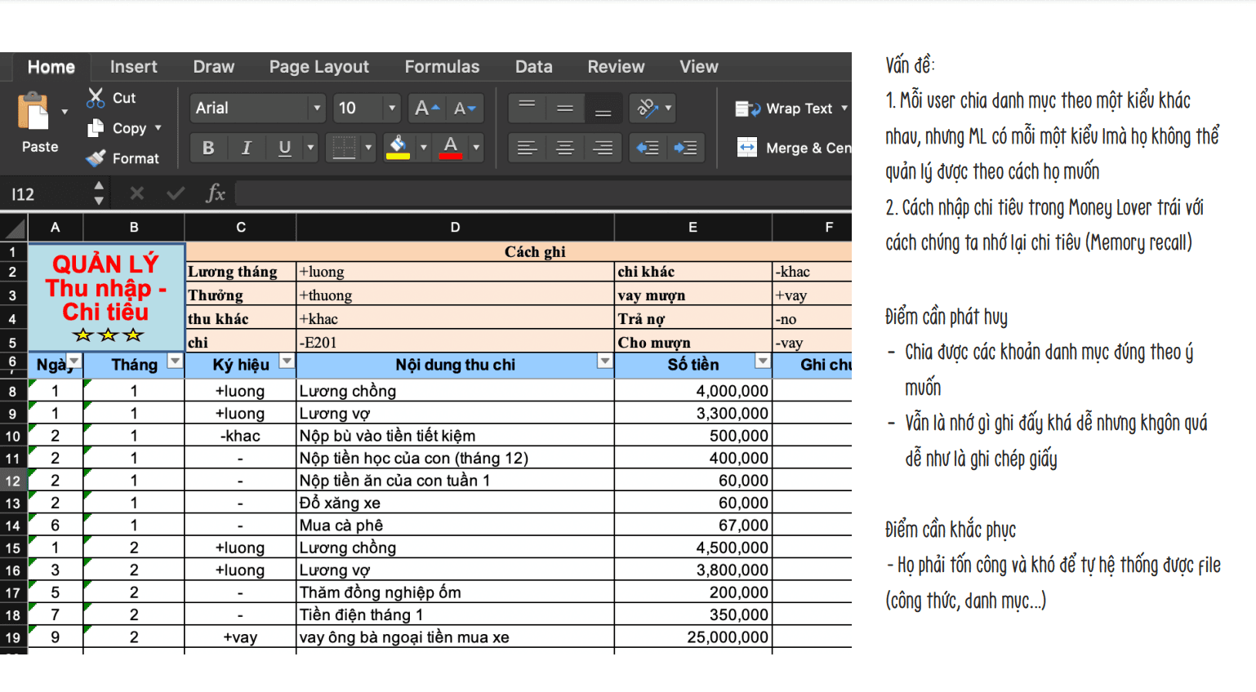Viewport: 1256px width, 692px height.
Task: Click the Name Box showing I12
Action: coord(49,193)
